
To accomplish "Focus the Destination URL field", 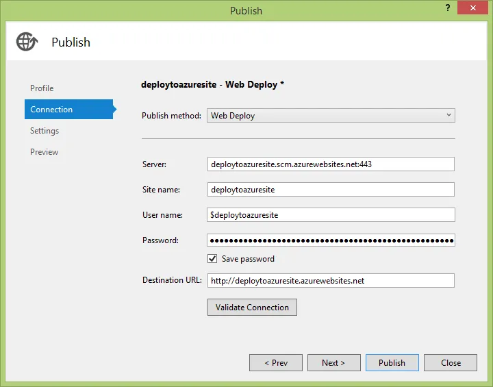I will click(x=331, y=280).
